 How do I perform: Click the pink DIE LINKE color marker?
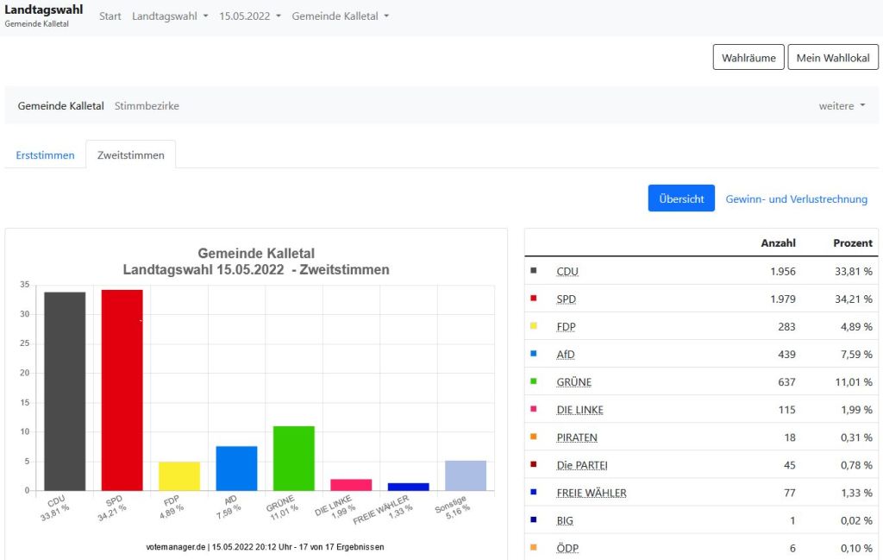533,408
